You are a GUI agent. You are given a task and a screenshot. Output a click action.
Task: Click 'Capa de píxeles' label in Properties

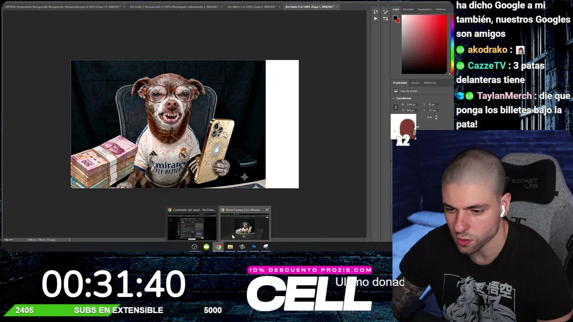[409, 91]
